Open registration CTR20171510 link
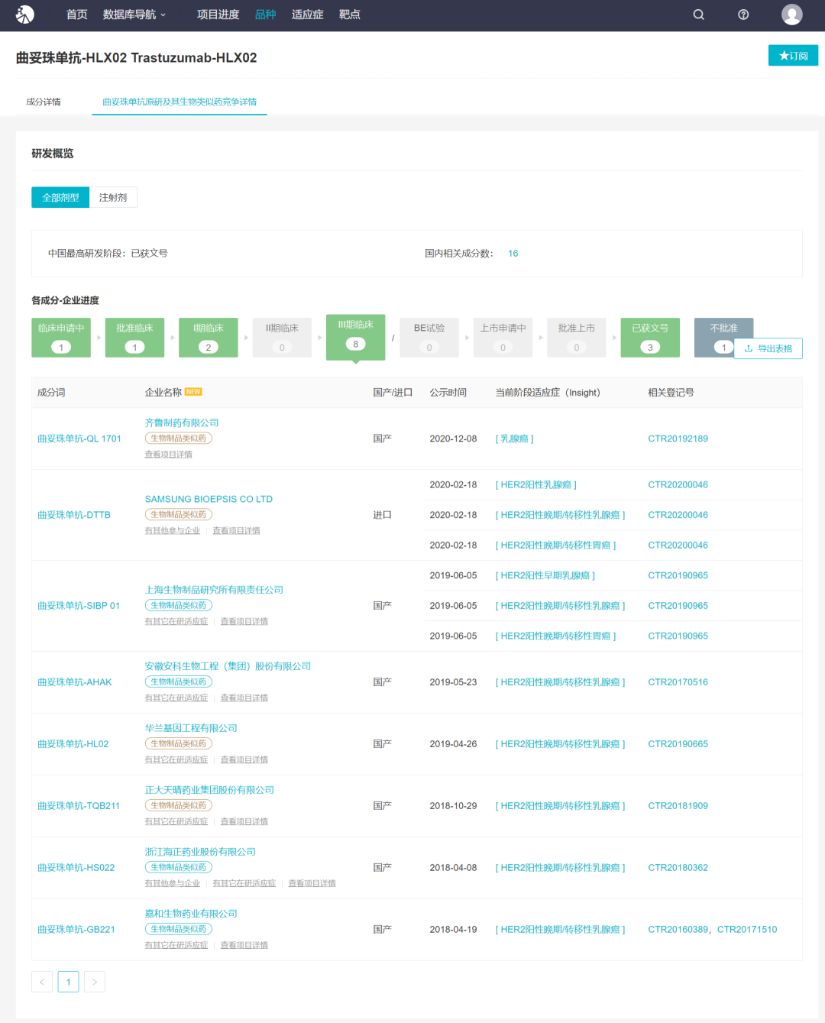This screenshot has width=825, height=1023. [747, 930]
